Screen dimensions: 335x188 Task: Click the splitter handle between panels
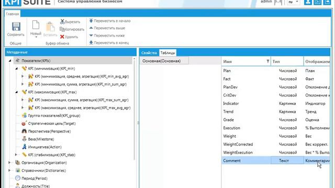point(138,123)
